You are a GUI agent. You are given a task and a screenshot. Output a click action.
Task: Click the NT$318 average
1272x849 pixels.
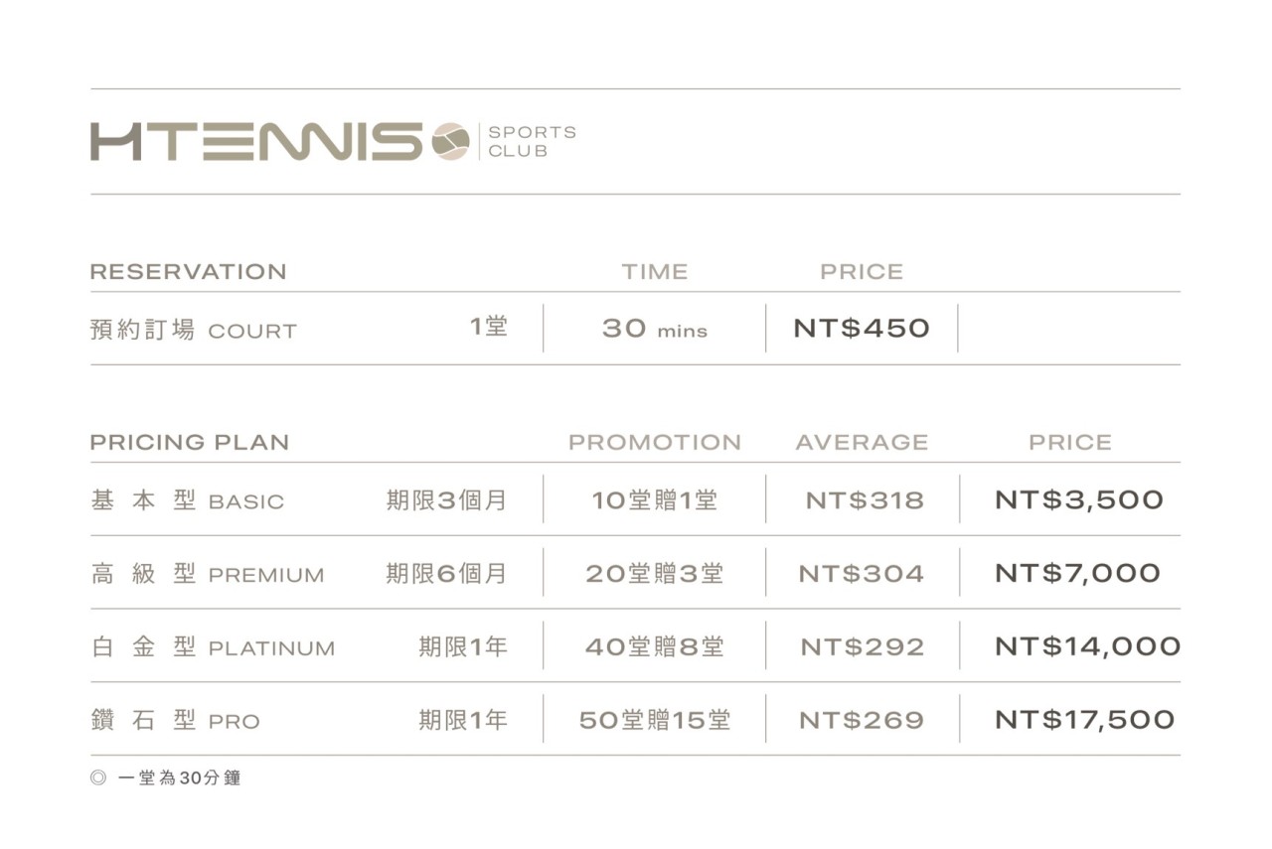tap(865, 500)
